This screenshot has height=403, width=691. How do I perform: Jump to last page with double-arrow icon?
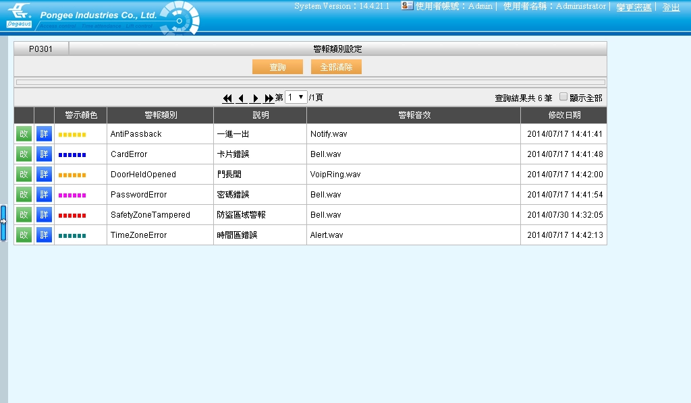coord(269,98)
